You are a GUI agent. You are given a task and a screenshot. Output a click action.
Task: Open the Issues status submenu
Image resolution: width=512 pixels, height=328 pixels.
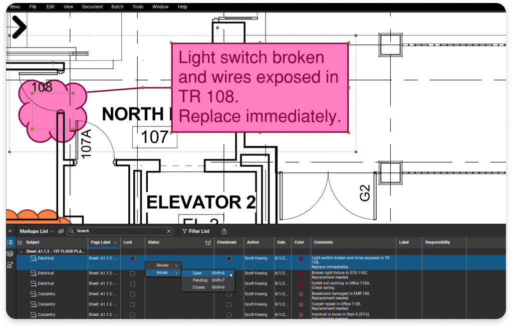[163, 272]
